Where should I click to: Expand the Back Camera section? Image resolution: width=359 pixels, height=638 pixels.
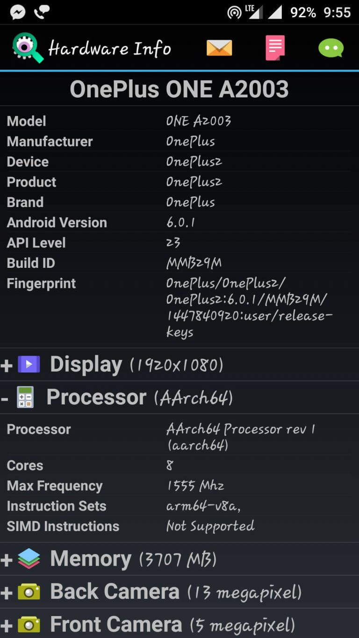coord(179,592)
